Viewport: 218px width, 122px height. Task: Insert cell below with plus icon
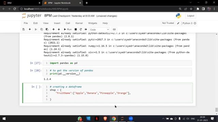click(30, 29)
